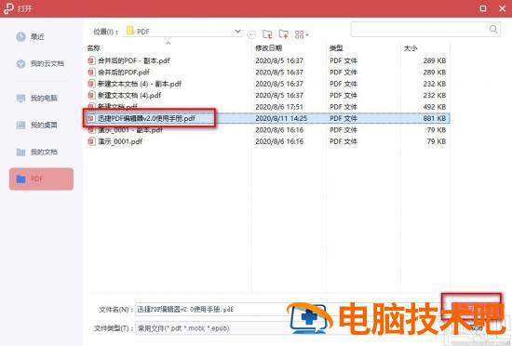
Task: Select 我的文档 in the sidebar
Action: click(36, 152)
